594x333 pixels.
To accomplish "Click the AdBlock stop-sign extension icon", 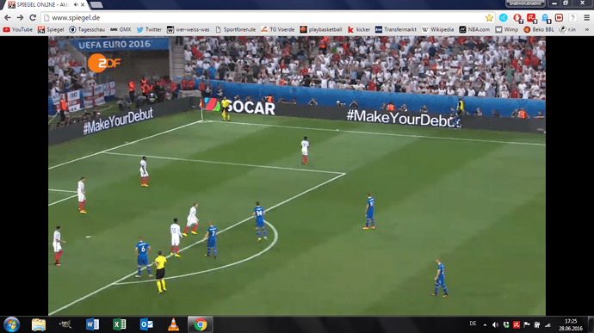I will click(517, 18).
